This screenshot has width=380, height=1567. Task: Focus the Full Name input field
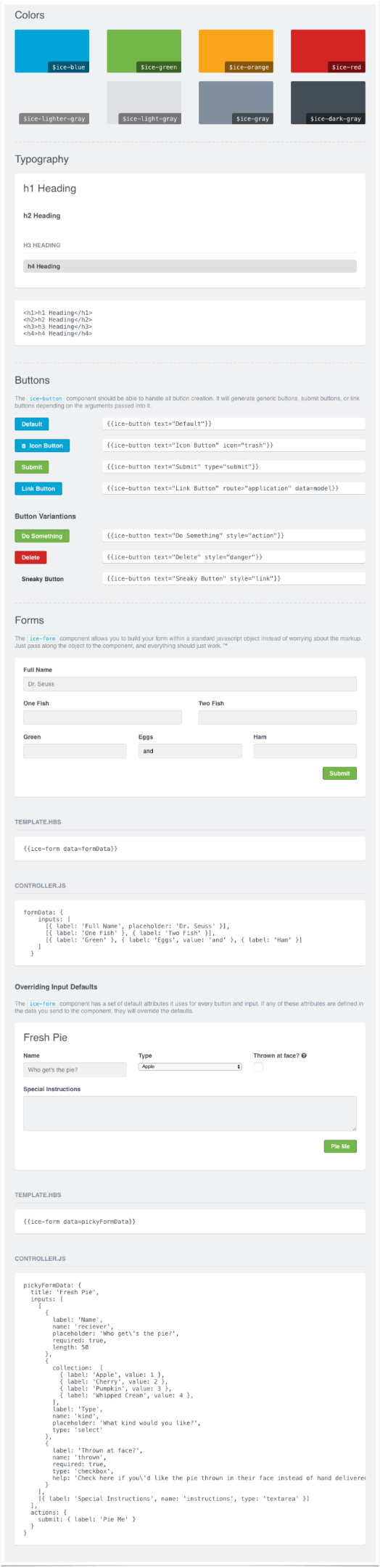pyautogui.click(x=190, y=684)
